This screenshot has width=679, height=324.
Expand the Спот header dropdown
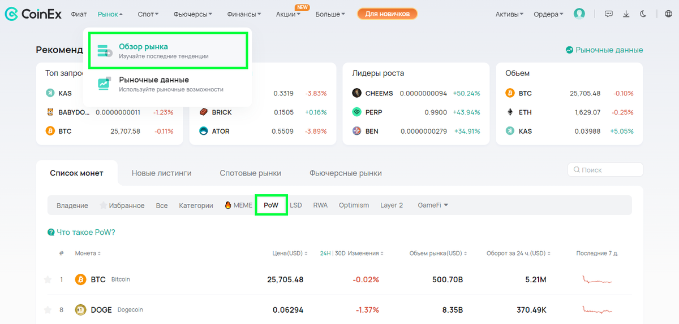(148, 14)
